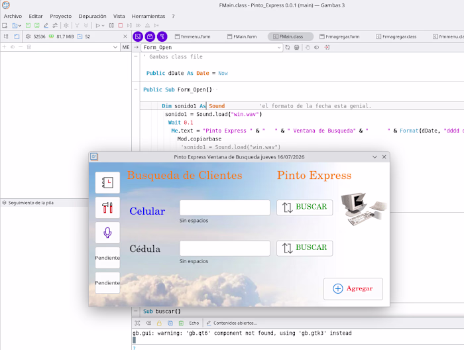Viewport: 464px width, 350px height.
Task: Click the red exit arrow icon in editor toolbar
Action: [x=327, y=47]
